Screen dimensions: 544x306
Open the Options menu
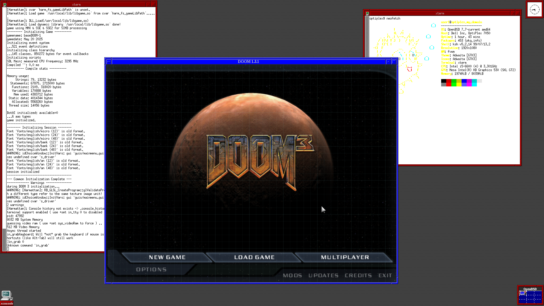(151, 269)
